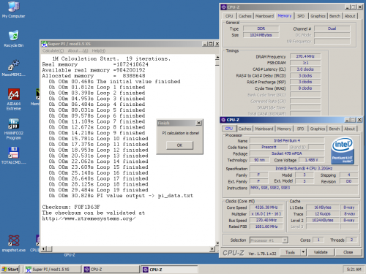366x274 pixels.
Task: Open Help menu in Super PI
Action: click(x=99, y=50)
